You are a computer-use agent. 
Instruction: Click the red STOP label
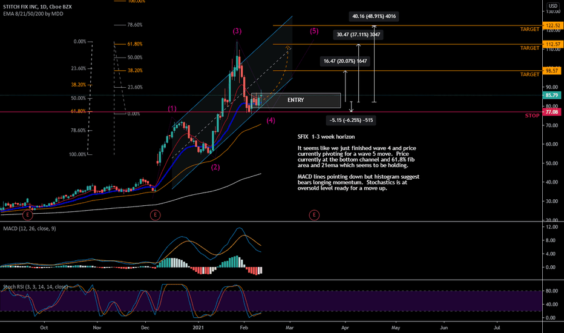532,116
